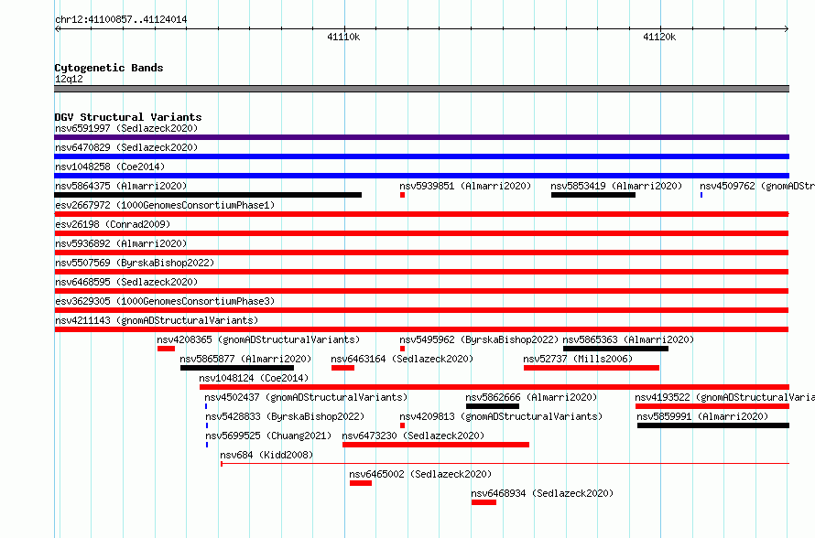Image resolution: width=815 pixels, height=538 pixels.
Task: Click the small red nsv5495962 marker
Action: point(402,349)
